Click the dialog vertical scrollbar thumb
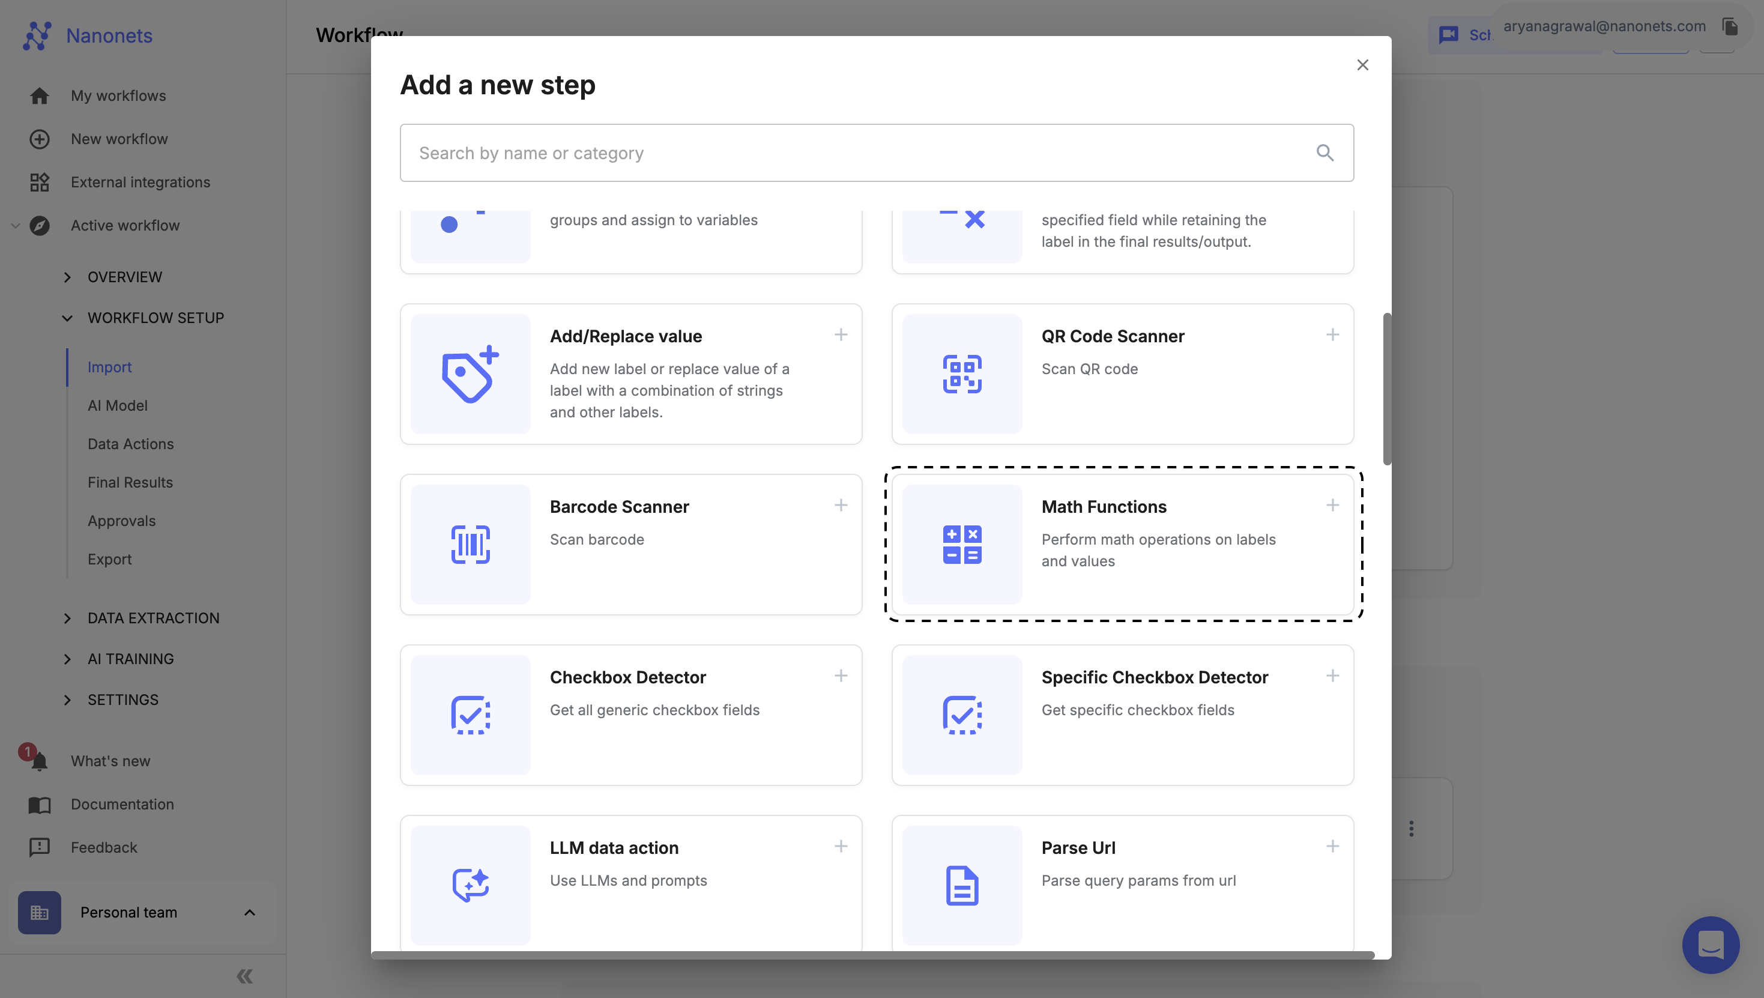1764x998 pixels. pyautogui.click(x=1387, y=389)
